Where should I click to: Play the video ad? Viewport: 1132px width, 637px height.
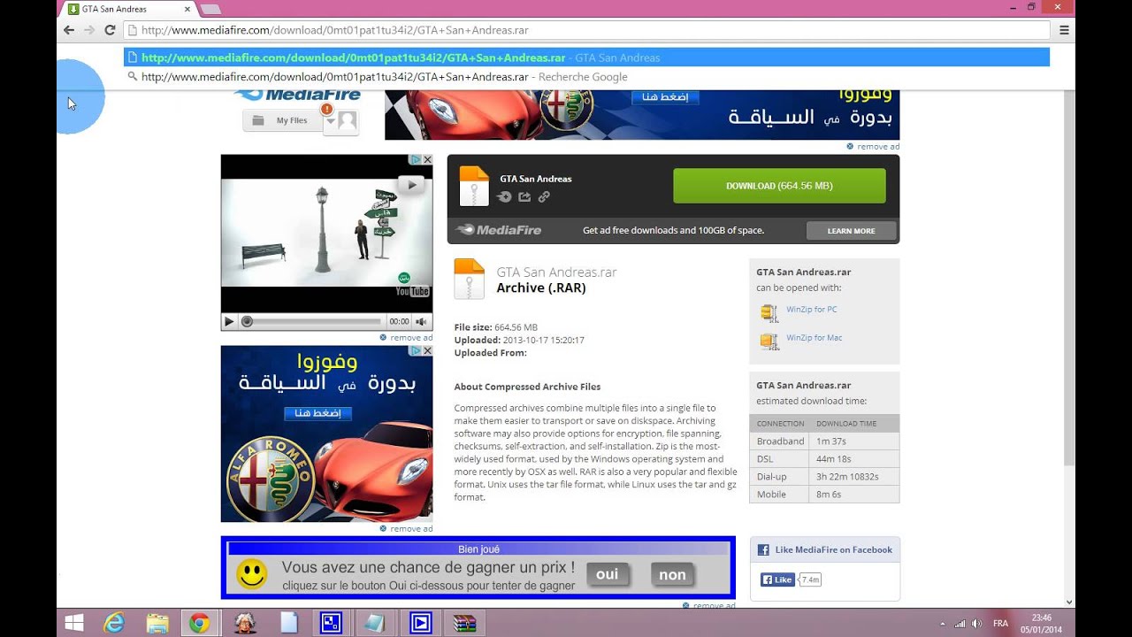tap(229, 322)
